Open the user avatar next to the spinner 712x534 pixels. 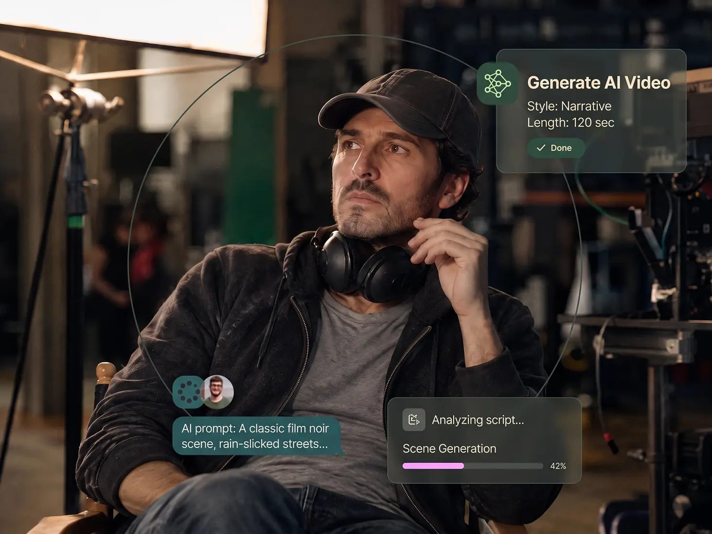tap(217, 392)
